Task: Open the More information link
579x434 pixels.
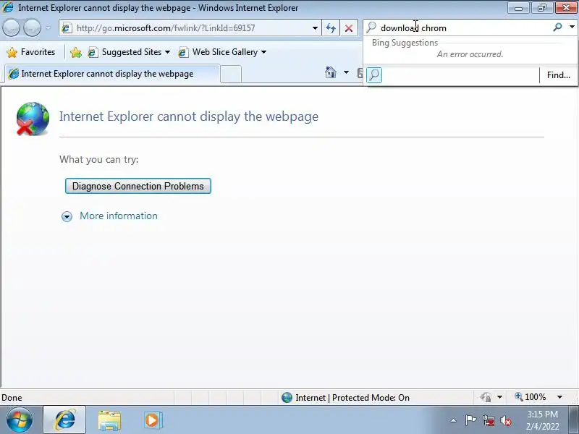Action: point(119,216)
